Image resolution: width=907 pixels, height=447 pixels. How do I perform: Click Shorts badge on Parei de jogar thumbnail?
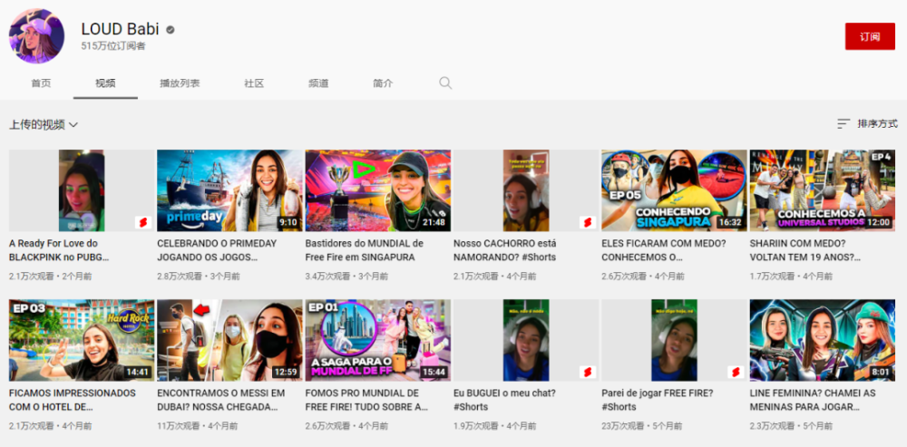click(x=736, y=372)
